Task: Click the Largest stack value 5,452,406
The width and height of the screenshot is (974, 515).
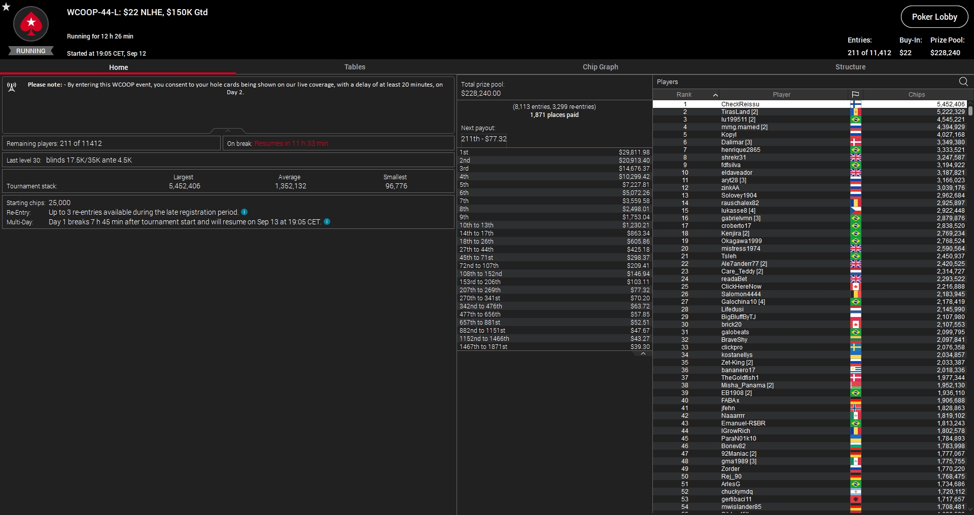Action: 185,186
